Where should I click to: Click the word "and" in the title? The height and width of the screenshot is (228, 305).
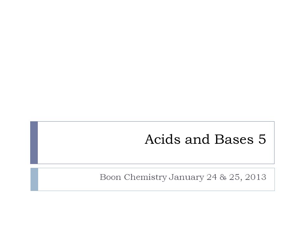[197, 139]
